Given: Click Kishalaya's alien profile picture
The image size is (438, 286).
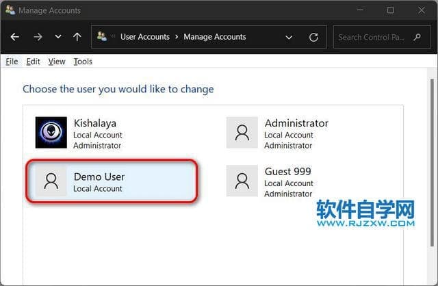Looking at the screenshot, I should point(51,133).
